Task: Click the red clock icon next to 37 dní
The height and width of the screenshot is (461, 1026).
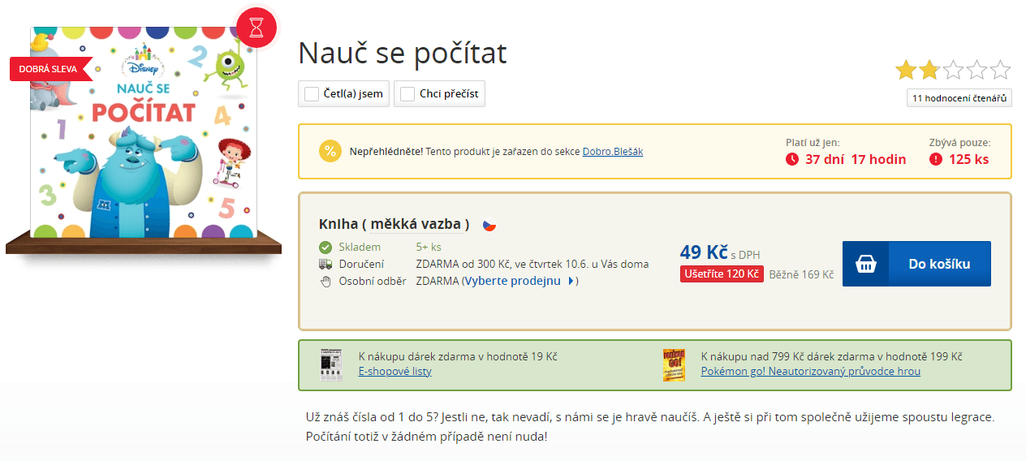Action: tap(792, 159)
